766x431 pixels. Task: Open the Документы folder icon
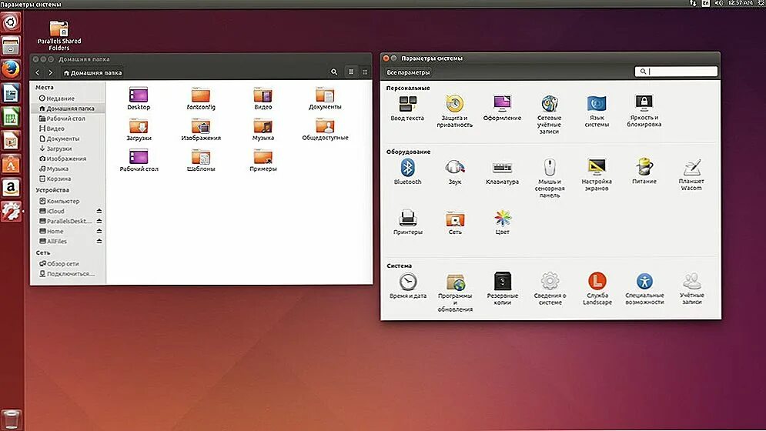(325, 99)
